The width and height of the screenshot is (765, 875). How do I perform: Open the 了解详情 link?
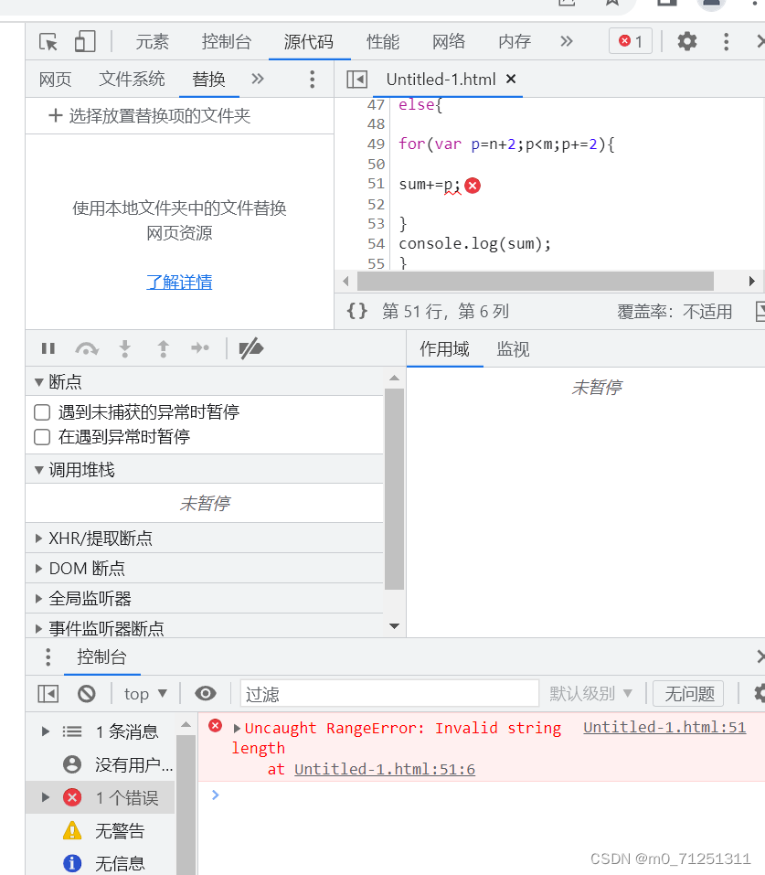tap(179, 282)
